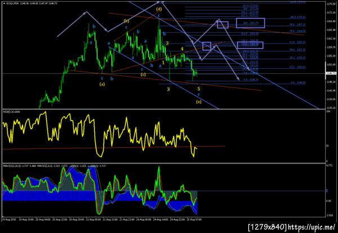The height and width of the screenshot is (233, 338).
Task: Select the yellow wave number 2
Action: [x=167, y=43]
